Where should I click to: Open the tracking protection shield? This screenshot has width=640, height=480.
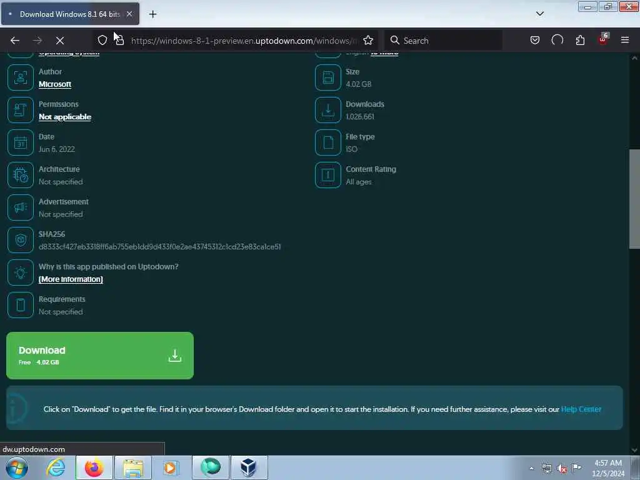[x=102, y=40]
